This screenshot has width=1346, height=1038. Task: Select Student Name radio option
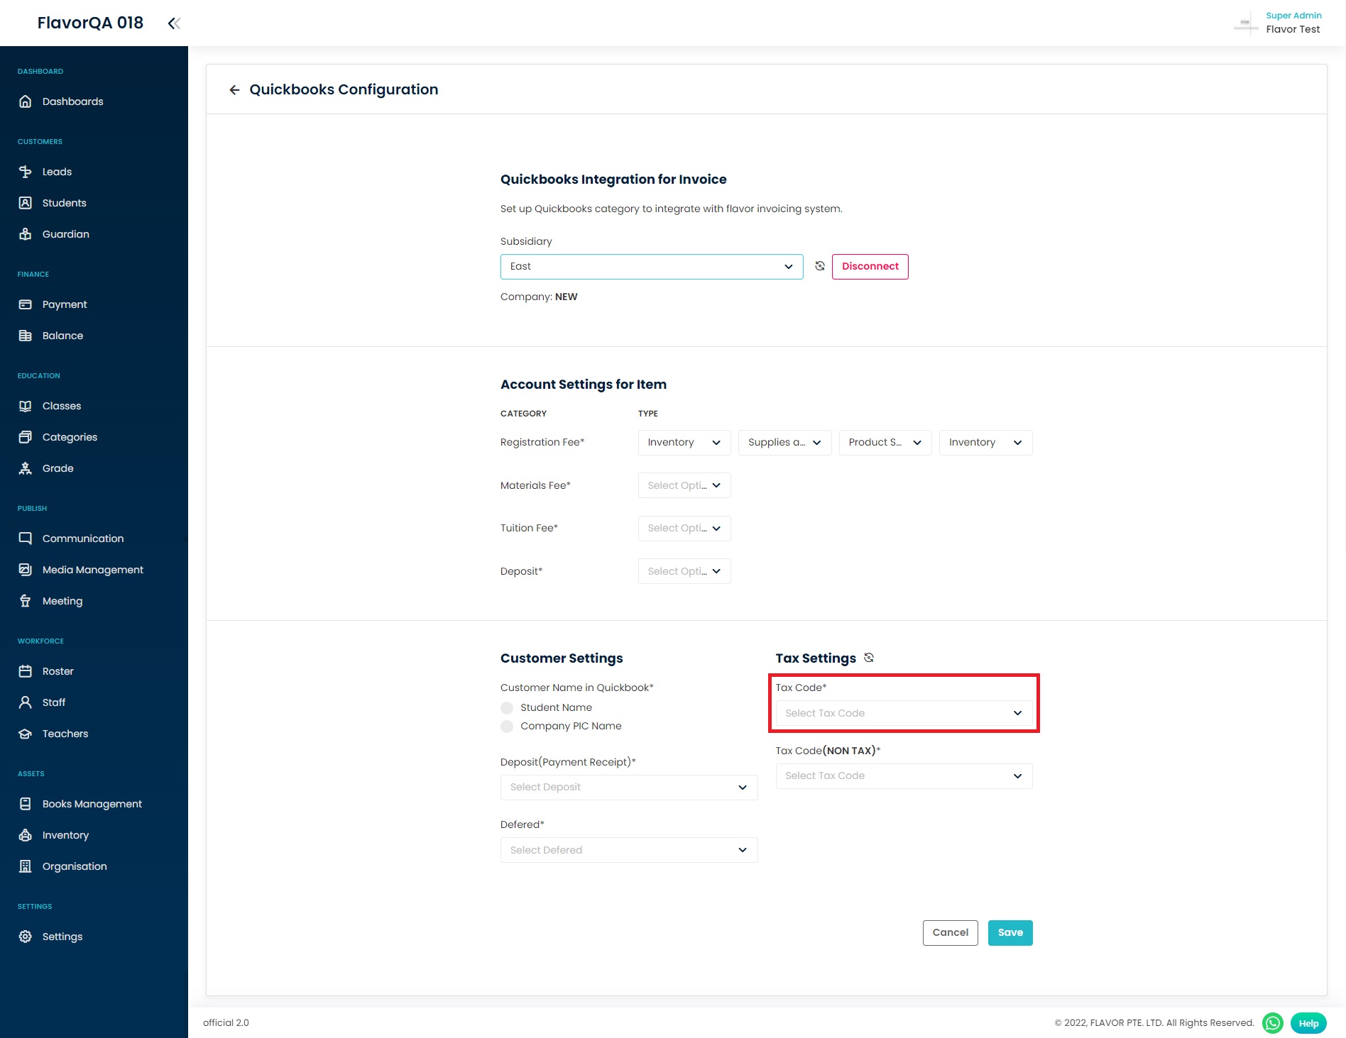click(x=507, y=708)
